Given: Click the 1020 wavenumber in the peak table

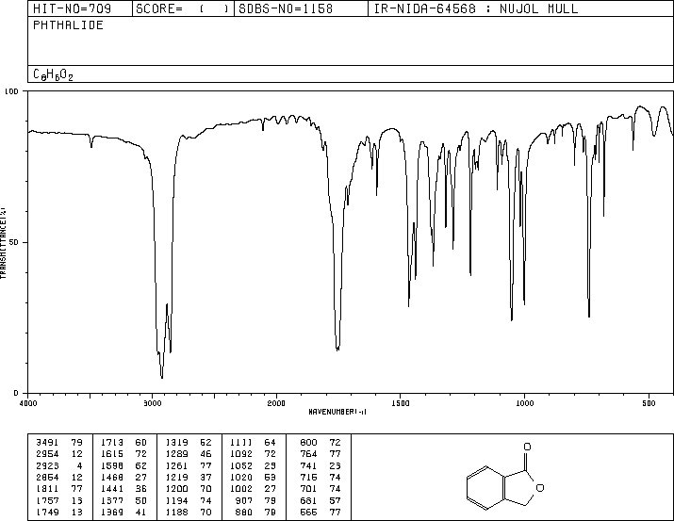Looking at the screenshot, I should tap(241, 477).
